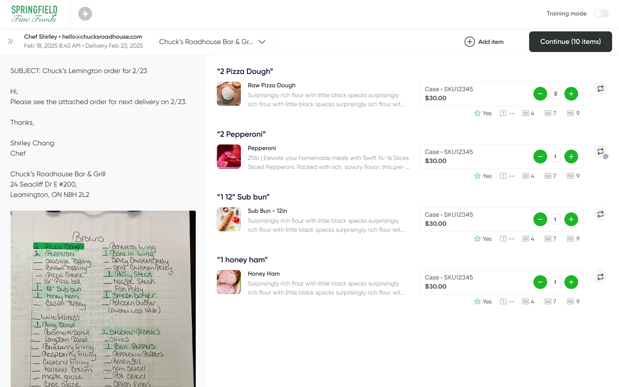Viewport: 619px width, 387px height.
Task: Click 90-day icon under Honey Ham
Action: pyautogui.click(x=570, y=301)
